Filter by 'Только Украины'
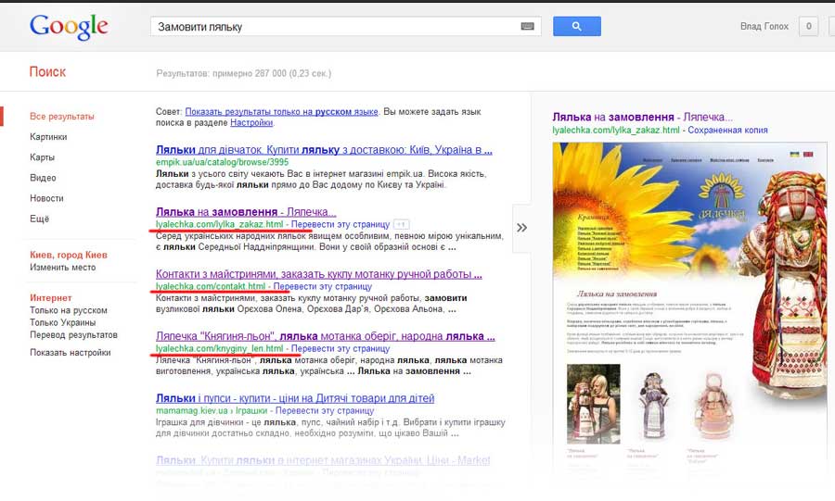The width and height of the screenshot is (835, 501). click(63, 322)
